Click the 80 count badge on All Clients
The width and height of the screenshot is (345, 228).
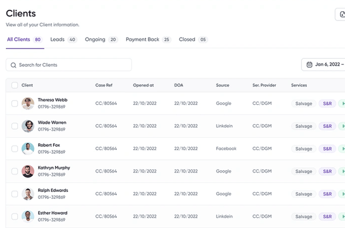(38, 40)
